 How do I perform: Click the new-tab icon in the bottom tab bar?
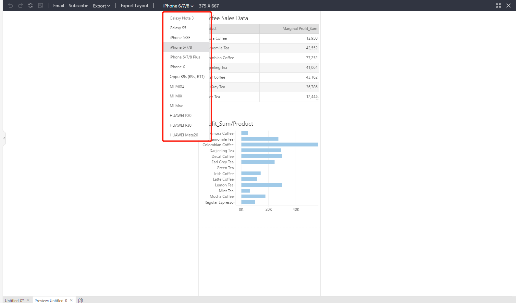pos(80,300)
